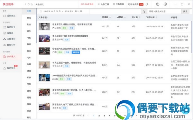
Task: Go to page 2 of results
Action: (99, 115)
